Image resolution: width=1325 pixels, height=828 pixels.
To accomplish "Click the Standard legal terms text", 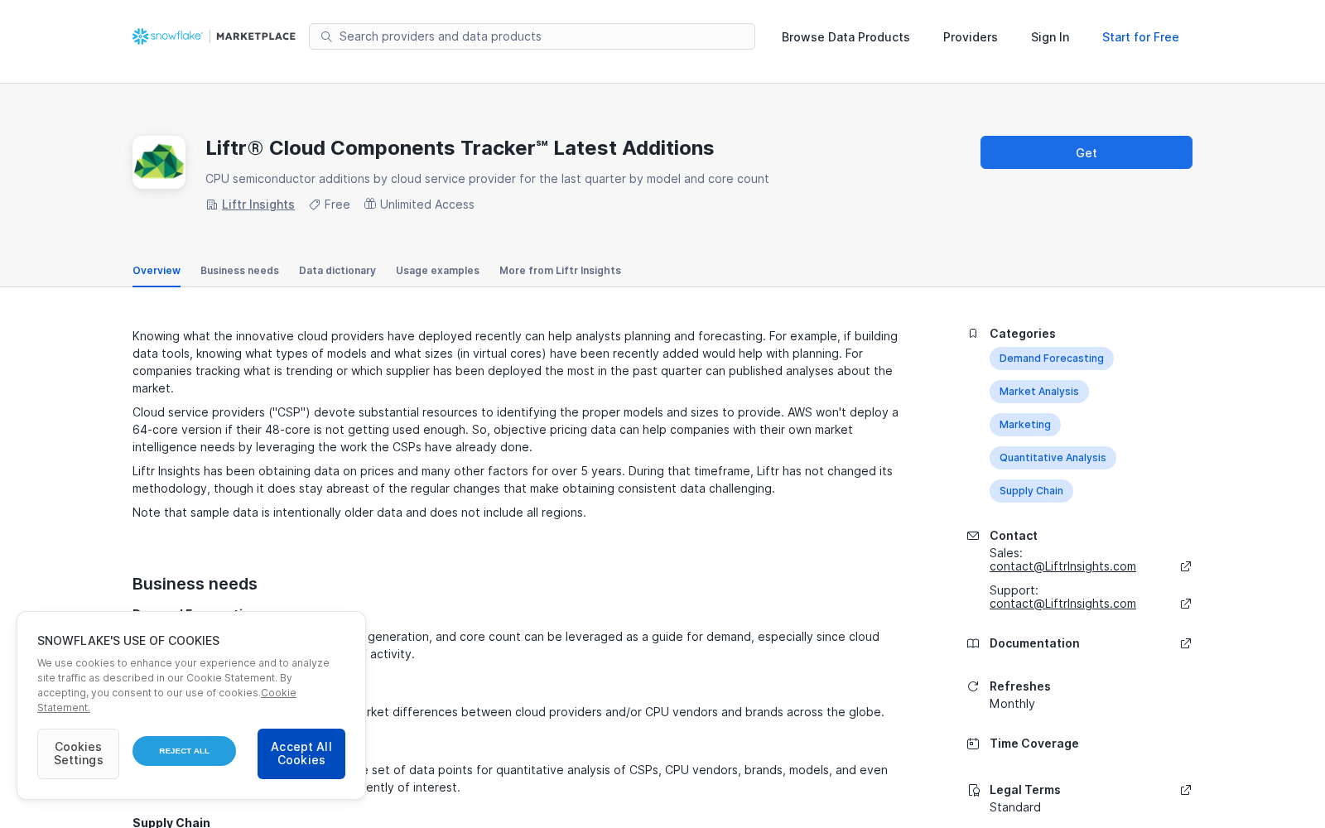I will (x=1015, y=807).
